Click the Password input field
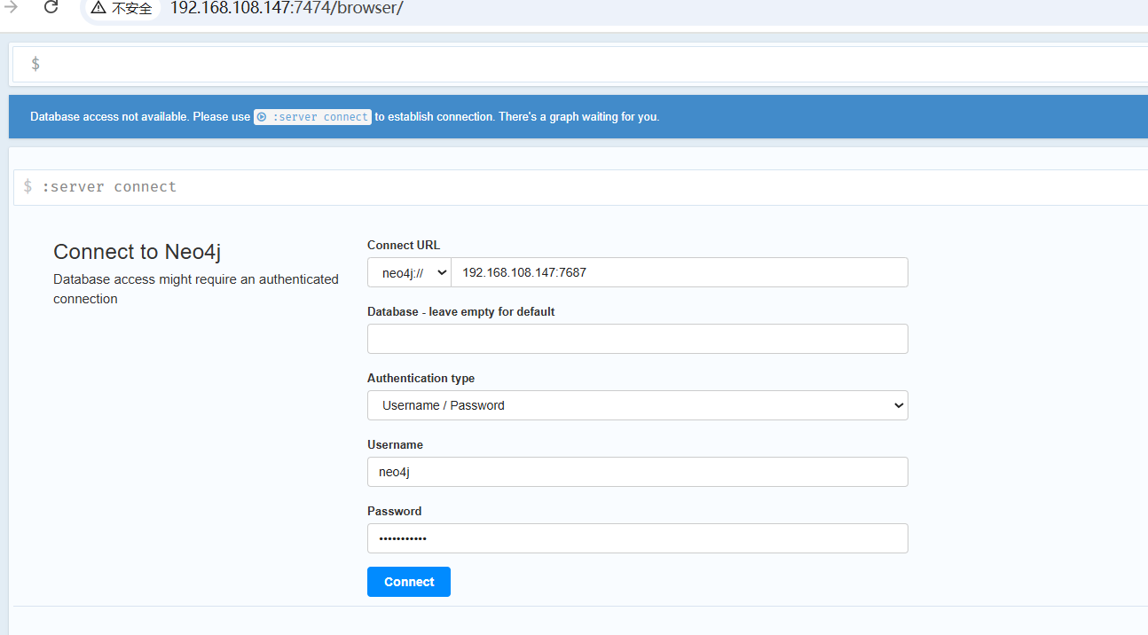1148x635 pixels. (x=638, y=538)
